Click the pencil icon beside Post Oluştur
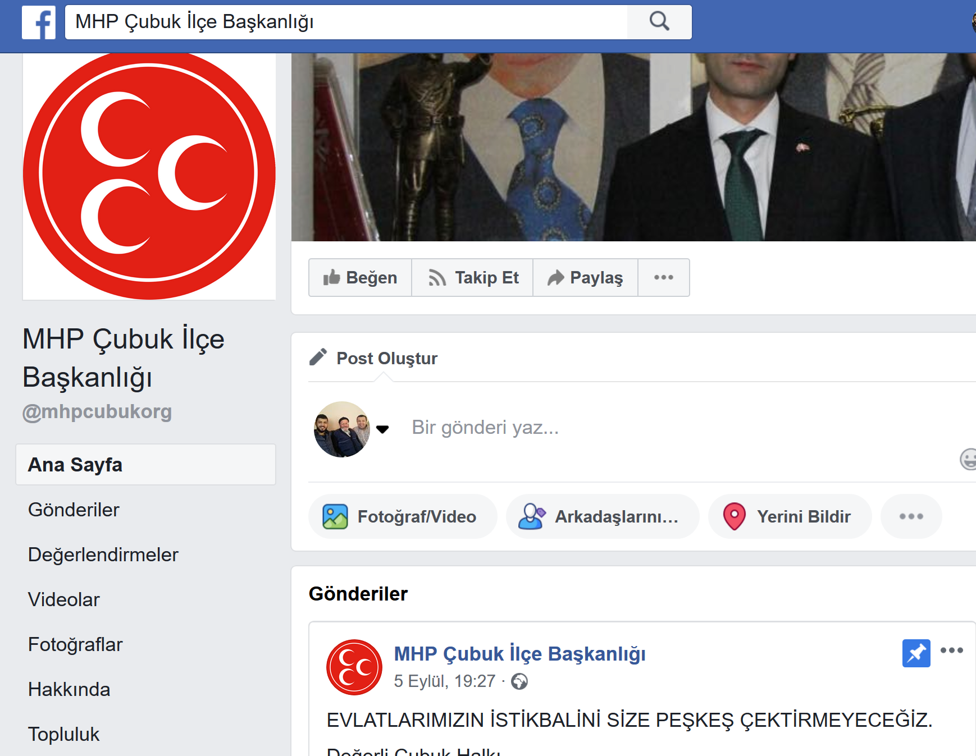 (x=318, y=358)
